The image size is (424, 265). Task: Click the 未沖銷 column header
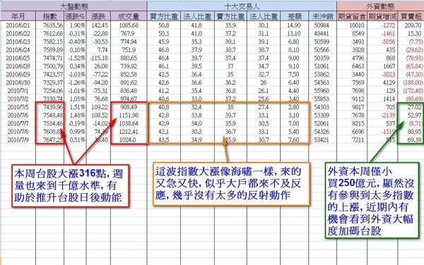323,16
